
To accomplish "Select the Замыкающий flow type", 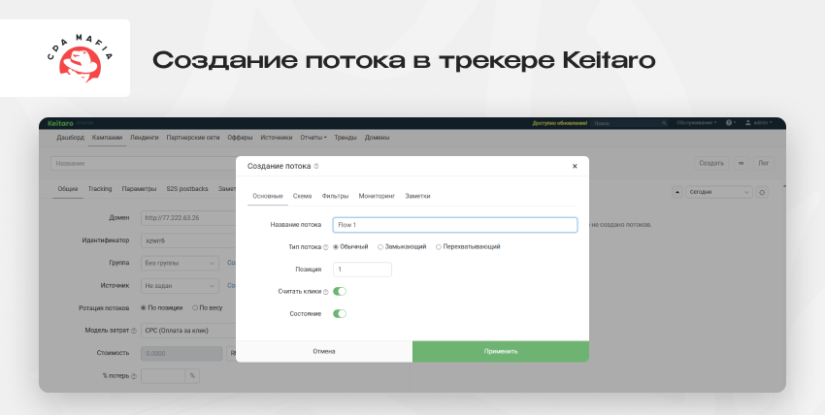I will 402,246.
